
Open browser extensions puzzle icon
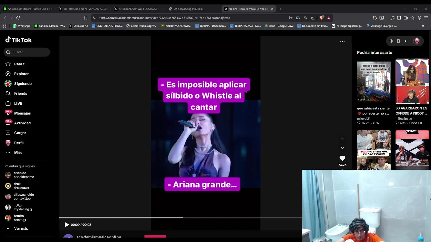[375, 18]
